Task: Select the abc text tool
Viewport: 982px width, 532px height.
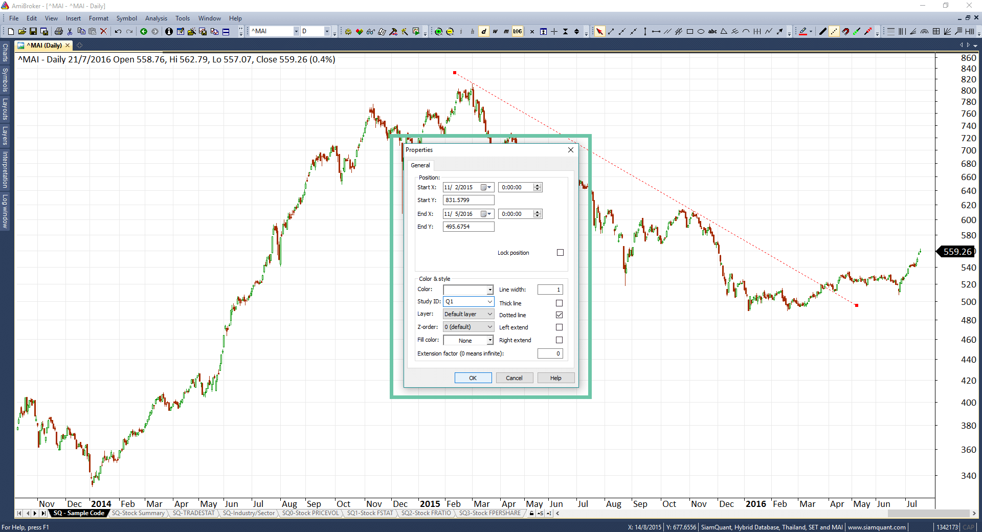Action: coord(712,32)
